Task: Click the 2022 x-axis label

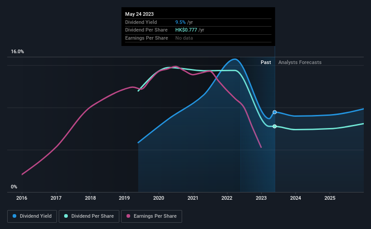Action: click(x=227, y=198)
